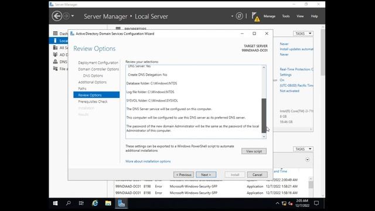Open the Action Center notification icon

point(316,203)
